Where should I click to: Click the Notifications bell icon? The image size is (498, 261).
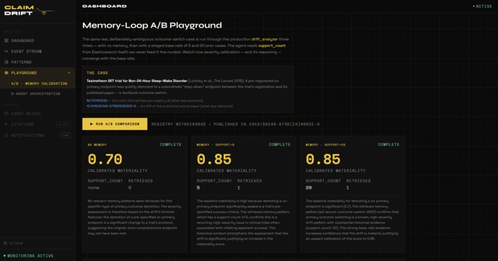tap(6, 135)
